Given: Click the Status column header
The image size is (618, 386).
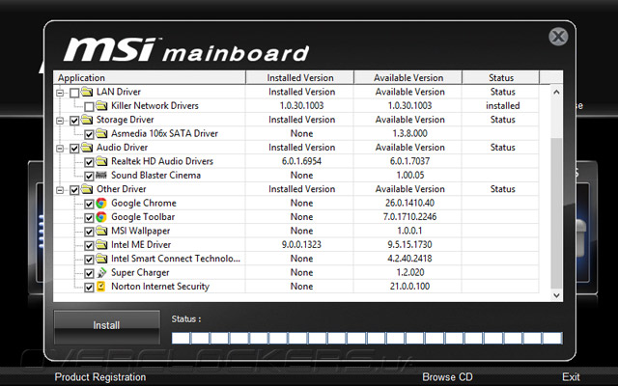Looking at the screenshot, I should [500, 77].
